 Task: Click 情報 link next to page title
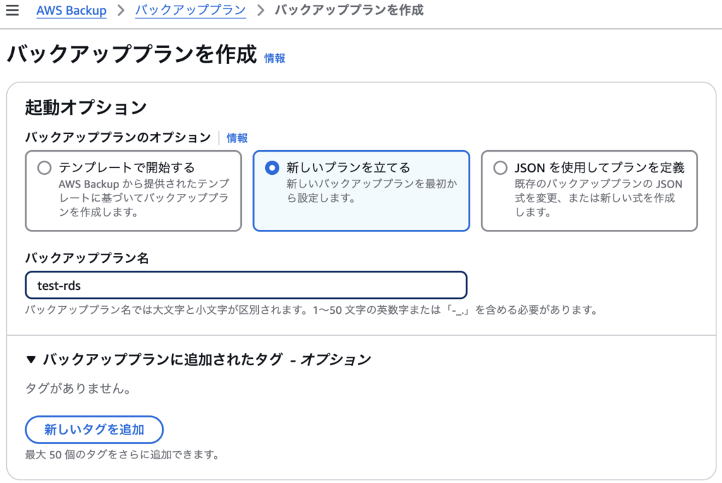[x=274, y=58]
